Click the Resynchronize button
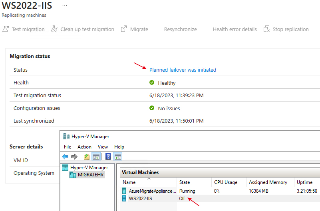This screenshot has width=320, height=211. pos(181,29)
